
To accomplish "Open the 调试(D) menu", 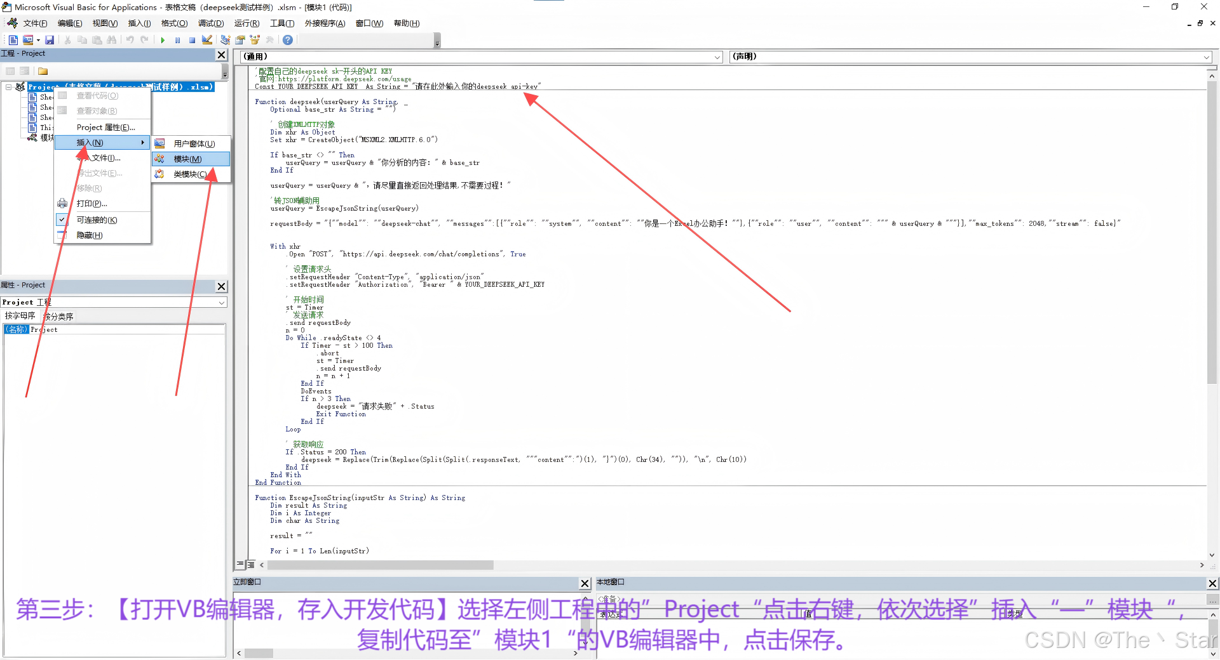I will [211, 23].
